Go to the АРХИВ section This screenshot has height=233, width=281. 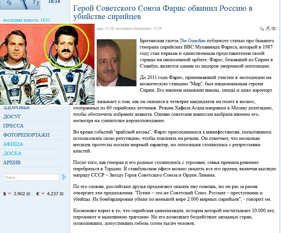click(x=12, y=163)
